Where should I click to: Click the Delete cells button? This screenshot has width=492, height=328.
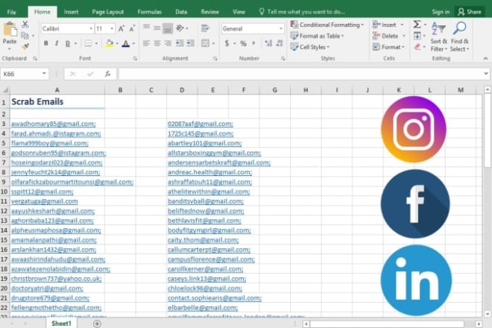(x=389, y=36)
